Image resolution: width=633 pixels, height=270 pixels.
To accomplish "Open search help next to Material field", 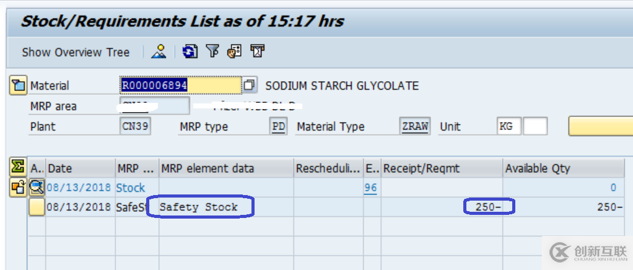I will pos(249,85).
